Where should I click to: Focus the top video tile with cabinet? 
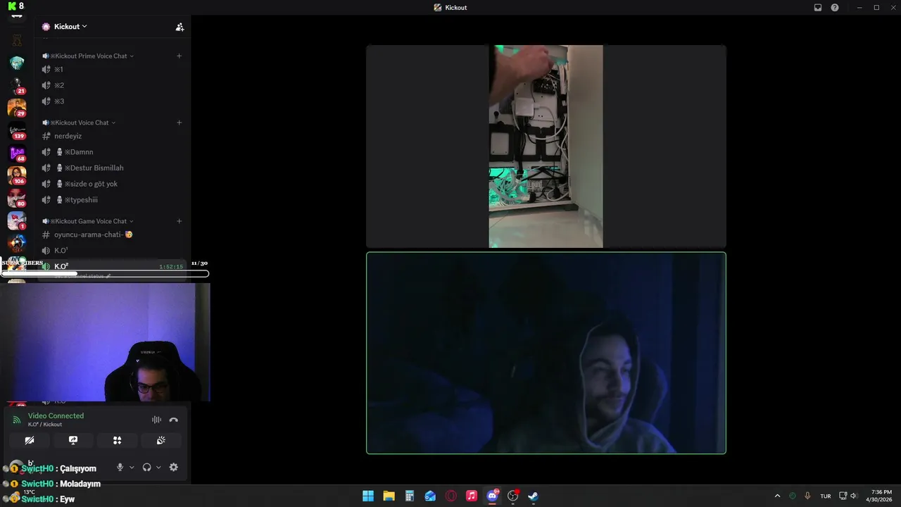(546, 146)
